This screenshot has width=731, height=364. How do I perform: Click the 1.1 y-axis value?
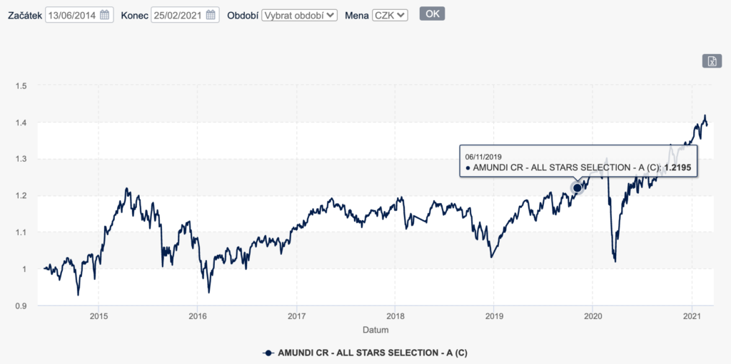tap(22, 232)
